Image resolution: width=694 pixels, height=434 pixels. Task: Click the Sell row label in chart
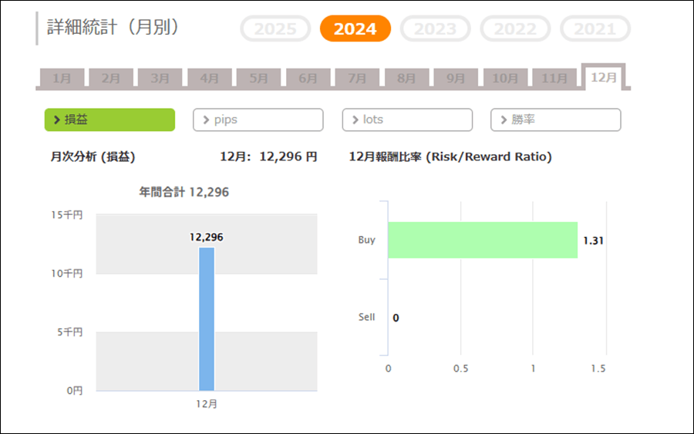pyautogui.click(x=366, y=317)
